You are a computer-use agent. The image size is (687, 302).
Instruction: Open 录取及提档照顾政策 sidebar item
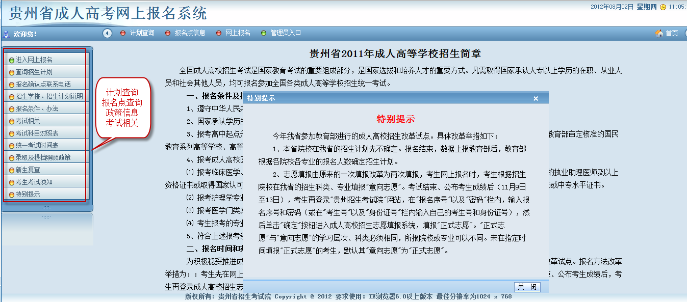[x=43, y=158]
